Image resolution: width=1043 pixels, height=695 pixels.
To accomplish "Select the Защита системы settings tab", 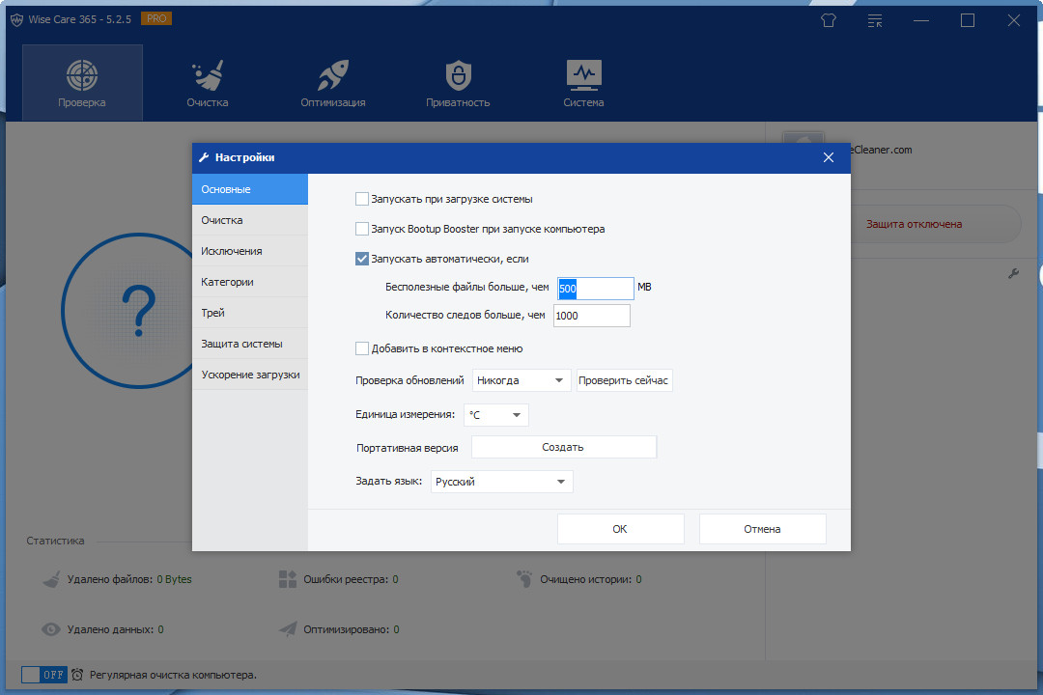I will tap(250, 344).
